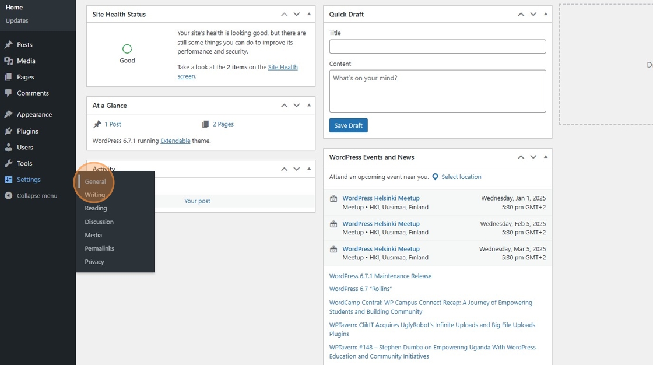Viewport: 653px width, 365px height.
Task: Move Site Health Status panel up
Action: click(284, 14)
